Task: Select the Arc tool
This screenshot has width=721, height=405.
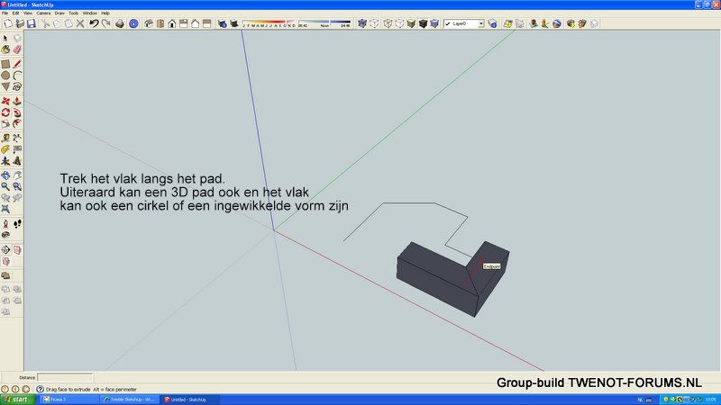Action: [17, 76]
